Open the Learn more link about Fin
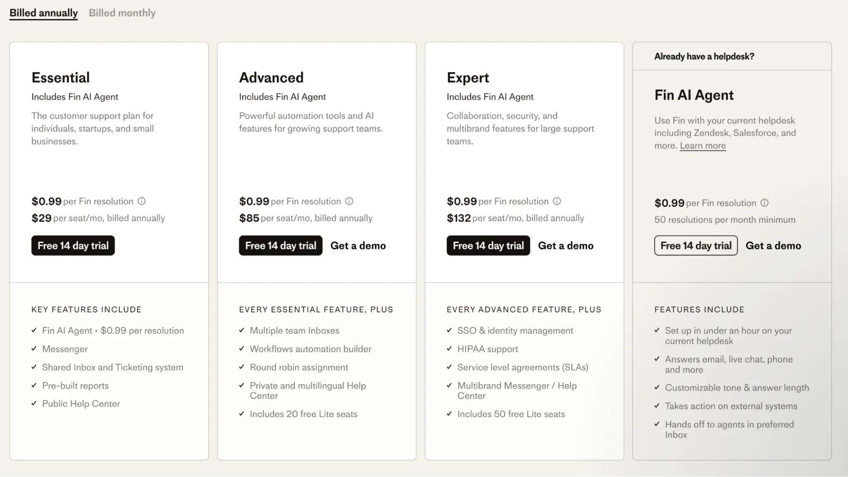Viewport: 848px width, 477px height. 702,145
